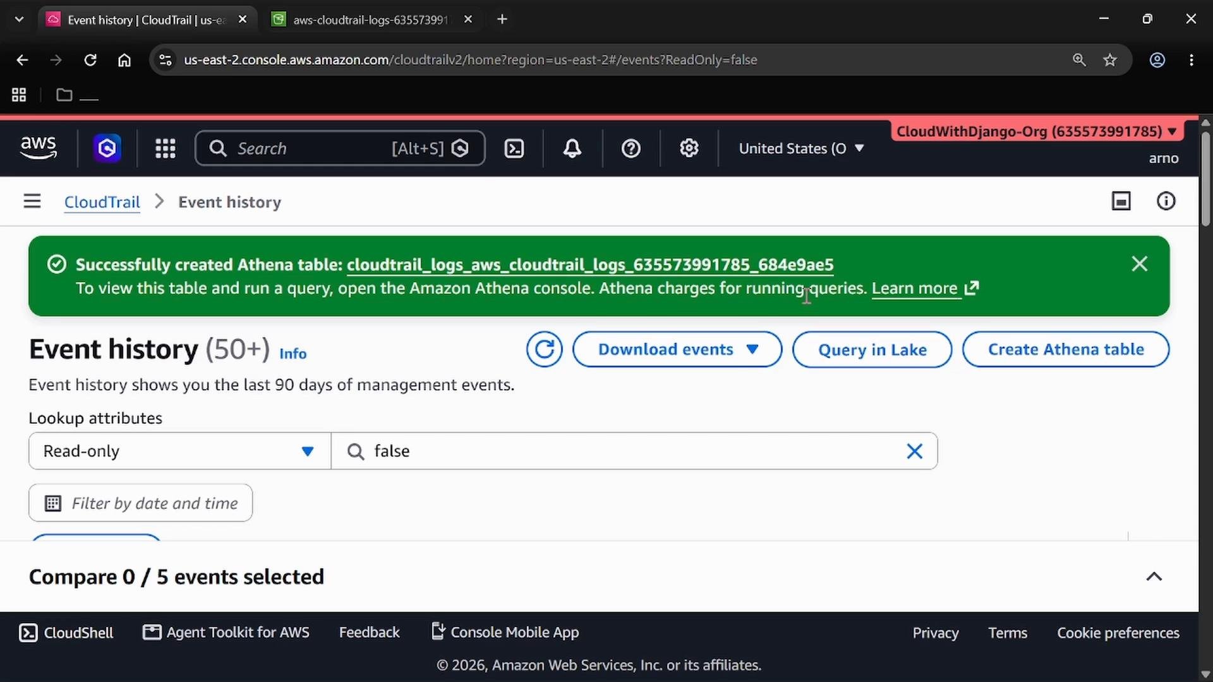Viewport: 1213px width, 682px height.
Task: Switch to the aws-cloudtrail-logs browser tab
Action: point(370,20)
